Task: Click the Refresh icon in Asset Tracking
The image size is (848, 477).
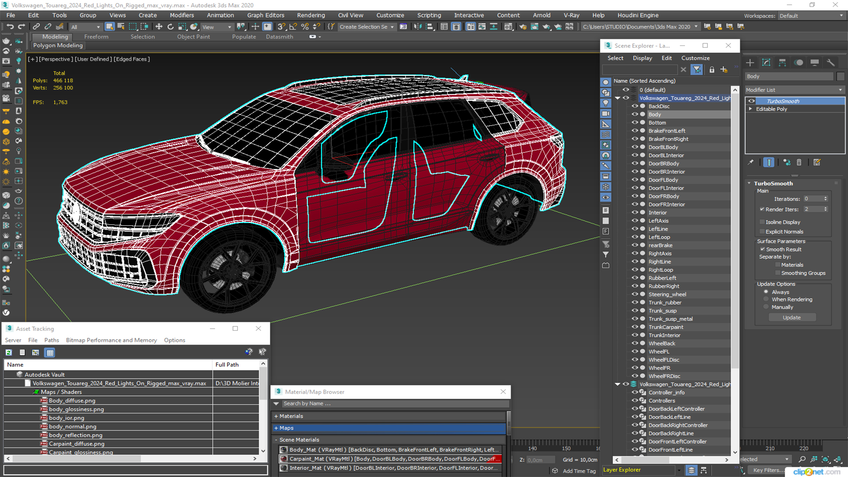Action: coord(9,352)
